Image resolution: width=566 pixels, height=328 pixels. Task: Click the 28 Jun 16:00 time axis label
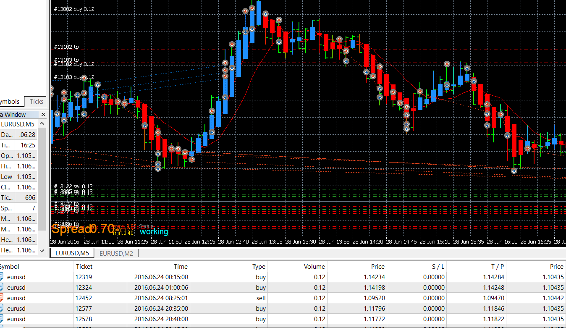502,242
